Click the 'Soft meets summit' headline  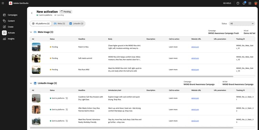tap(85, 58)
